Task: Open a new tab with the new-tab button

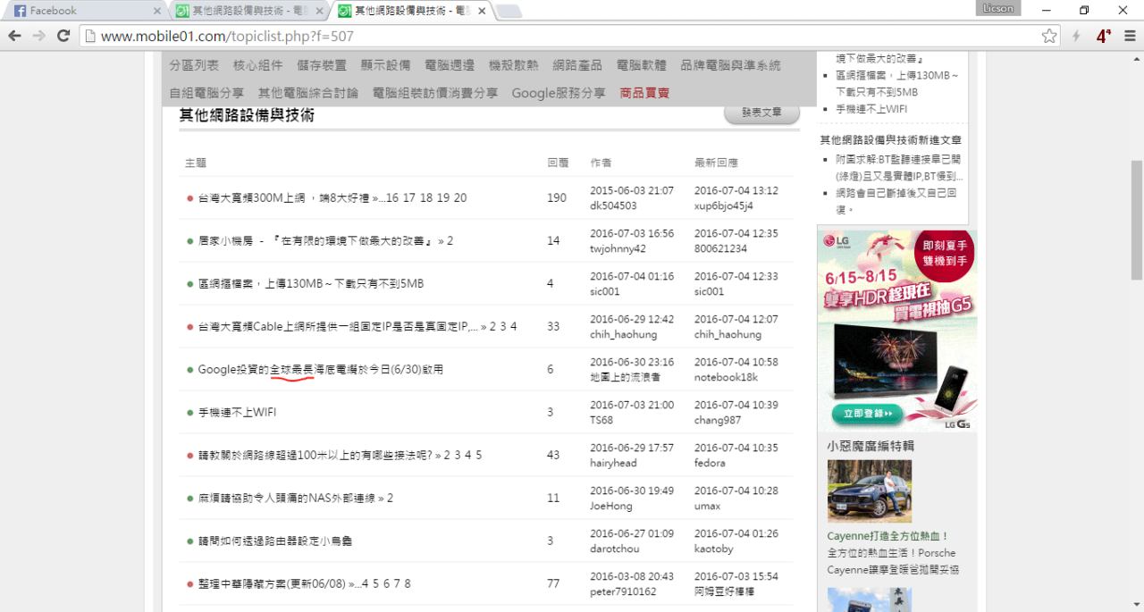Action: click(509, 11)
